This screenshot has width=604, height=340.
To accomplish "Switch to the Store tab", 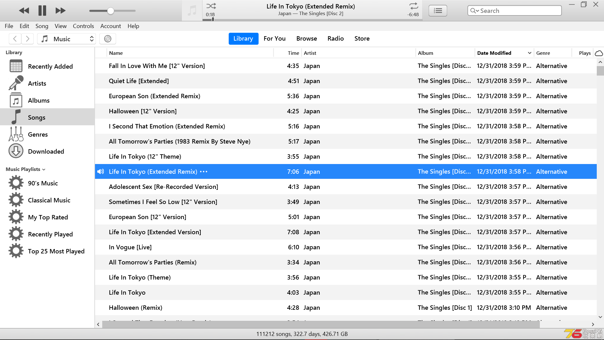I will point(362,38).
